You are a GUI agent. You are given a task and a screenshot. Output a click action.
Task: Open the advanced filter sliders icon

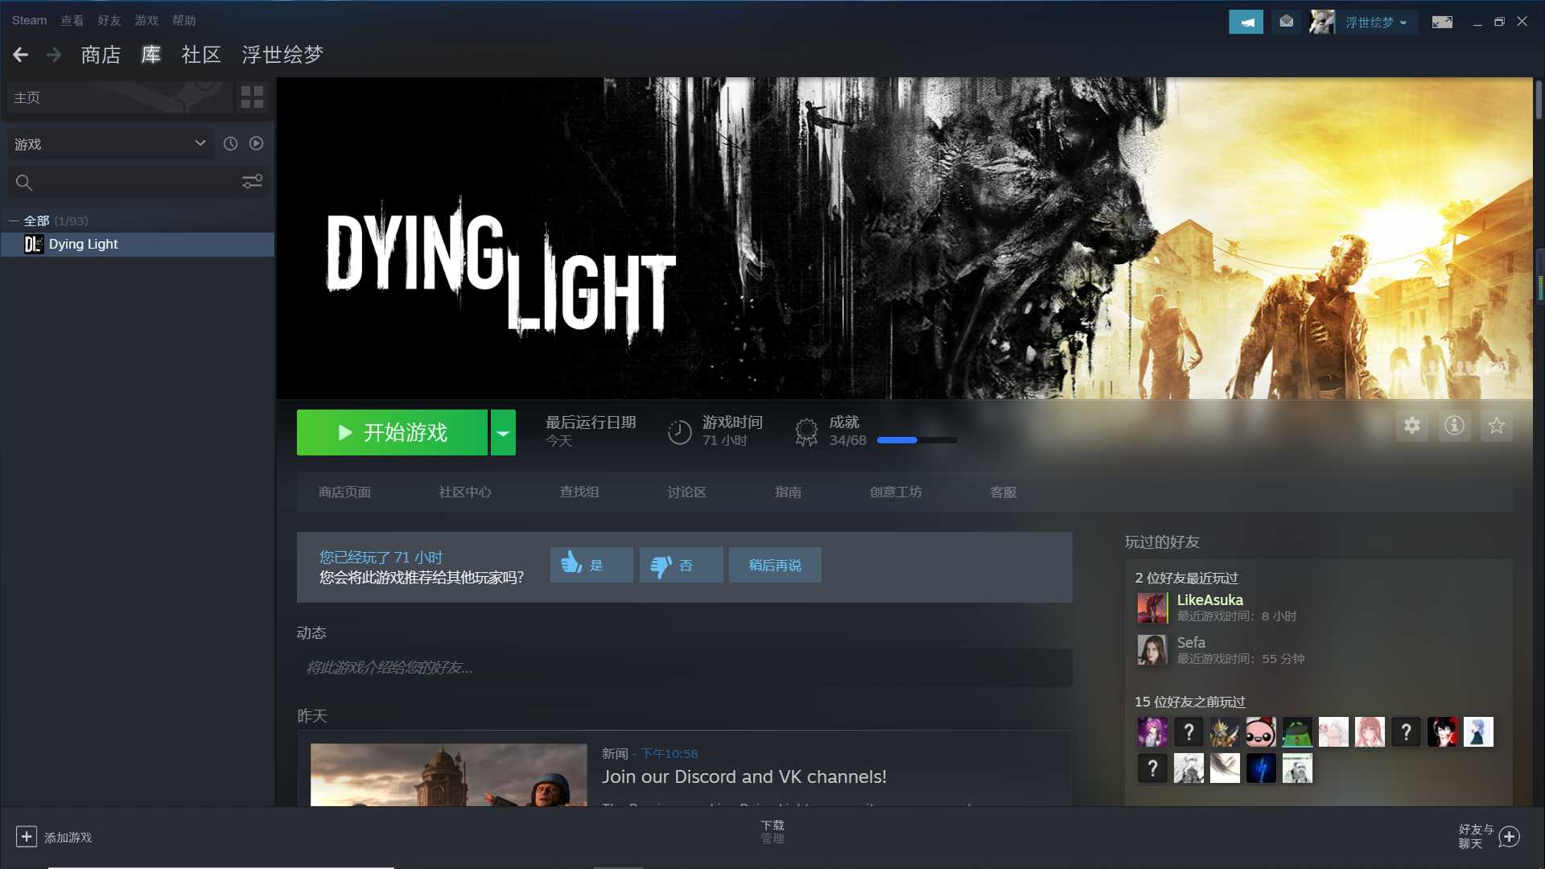click(x=252, y=182)
